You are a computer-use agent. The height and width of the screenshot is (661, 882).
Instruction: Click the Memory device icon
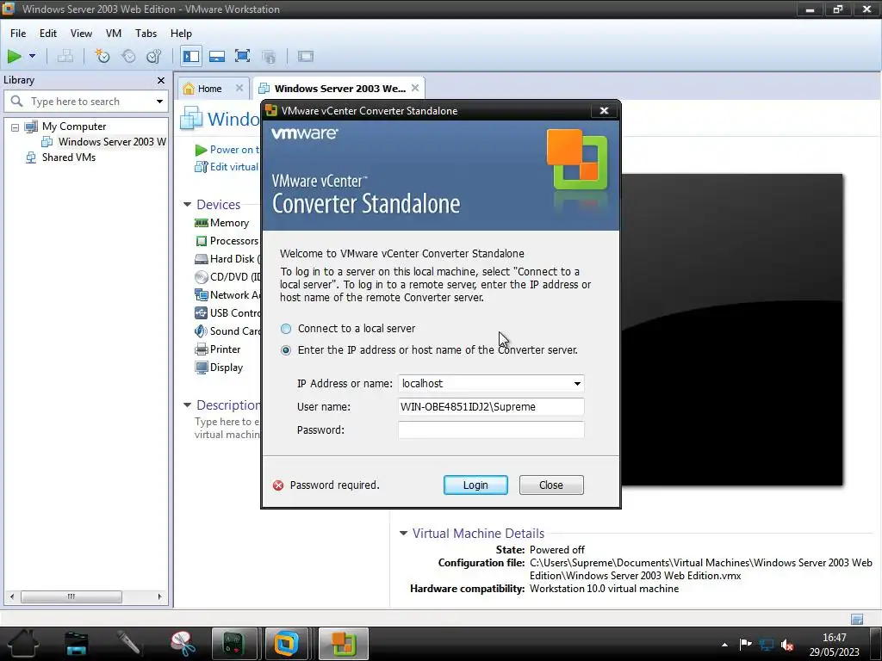[202, 223]
